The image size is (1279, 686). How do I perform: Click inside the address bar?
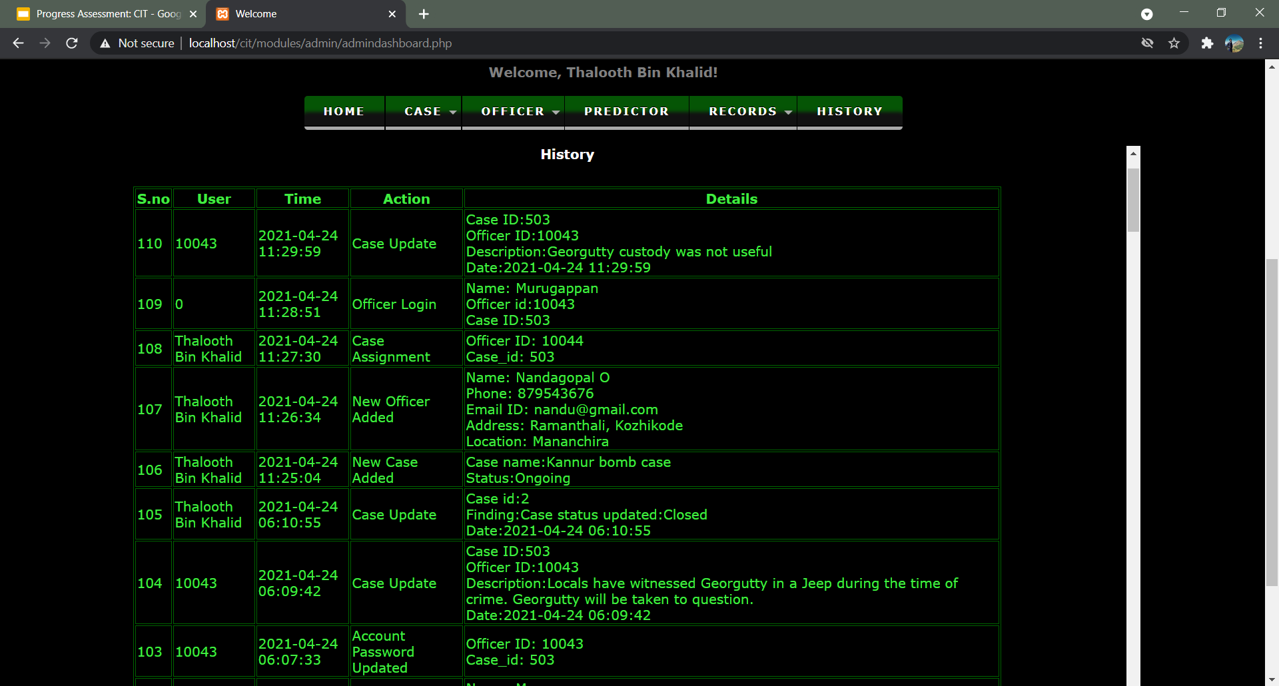click(x=466, y=43)
